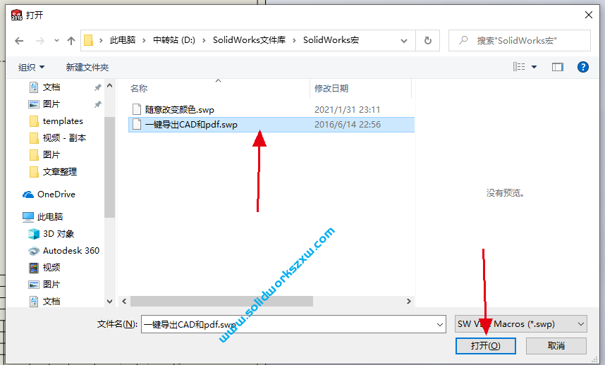Select 此电脑 in the address path
The width and height of the screenshot is (605, 365).
click(x=123, y=40)
